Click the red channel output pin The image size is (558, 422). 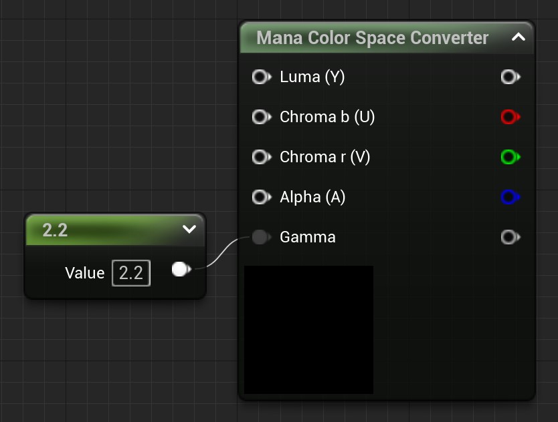pos(509,117)
